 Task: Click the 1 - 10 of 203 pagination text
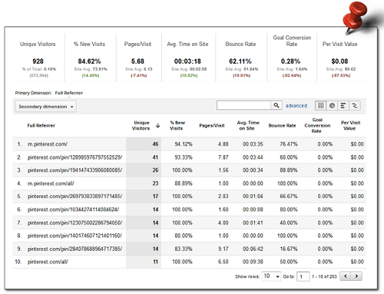click(324, 276)
